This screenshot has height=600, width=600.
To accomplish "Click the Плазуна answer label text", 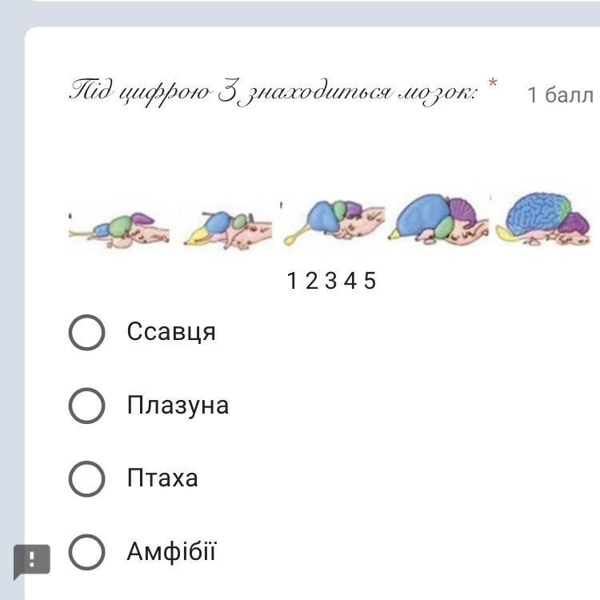I will pyautogui.click(x=178, y=406).
